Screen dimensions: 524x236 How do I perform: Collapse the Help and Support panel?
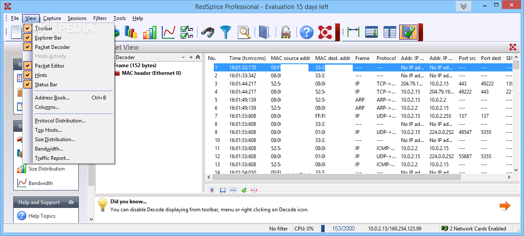(x=71, y=202)
